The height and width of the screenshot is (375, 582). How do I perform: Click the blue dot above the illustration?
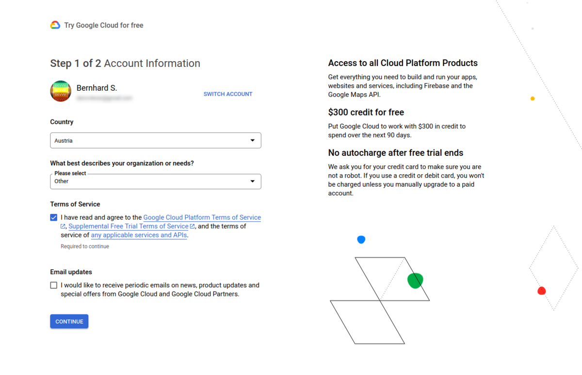pyautogui.click(x=361, y=240)
